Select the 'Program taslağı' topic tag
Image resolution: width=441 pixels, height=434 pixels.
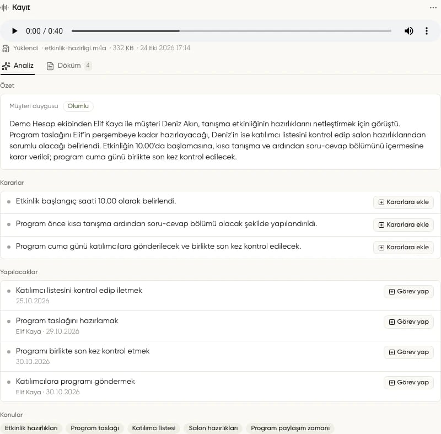point(95,428)
